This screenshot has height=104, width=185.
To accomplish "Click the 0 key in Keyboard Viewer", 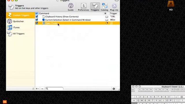I will pos(169,97).
